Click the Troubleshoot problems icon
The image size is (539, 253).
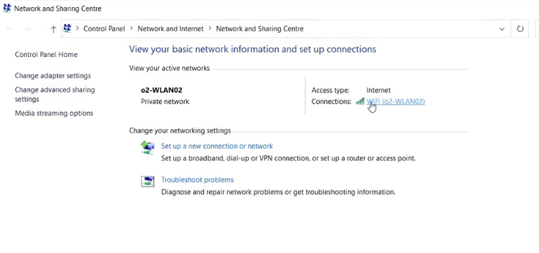click(x=148, y=182)
